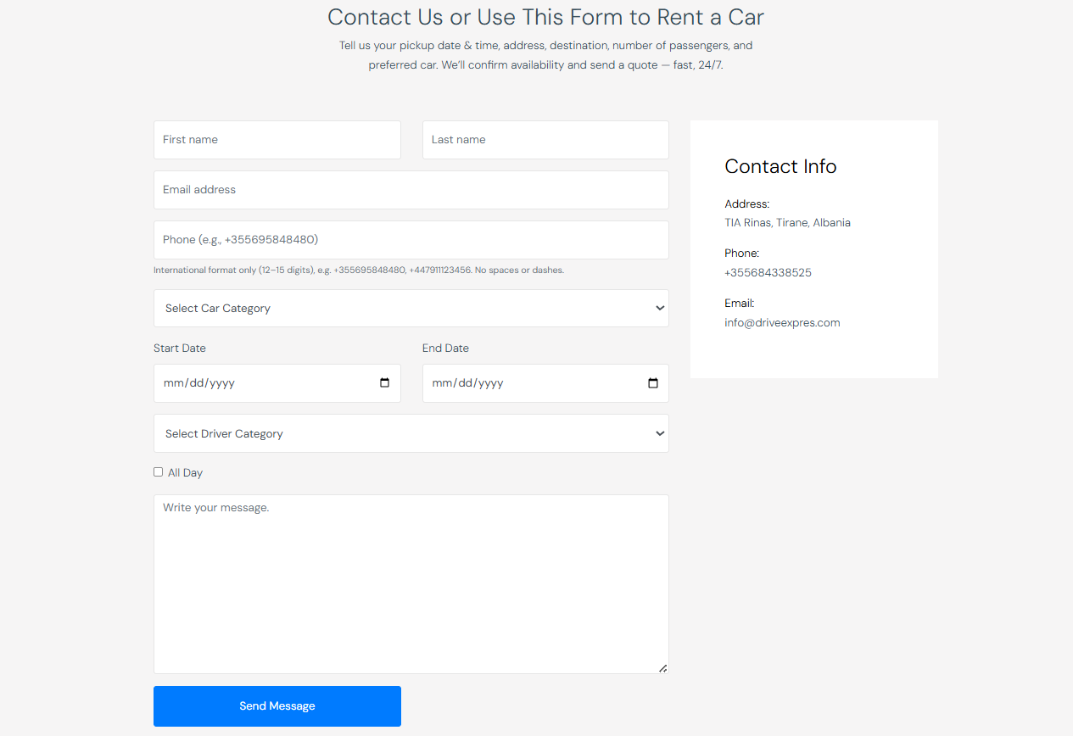Expand the Select Driver Category dropdown
Viewport: 1073px width, 736px height.
411,433
